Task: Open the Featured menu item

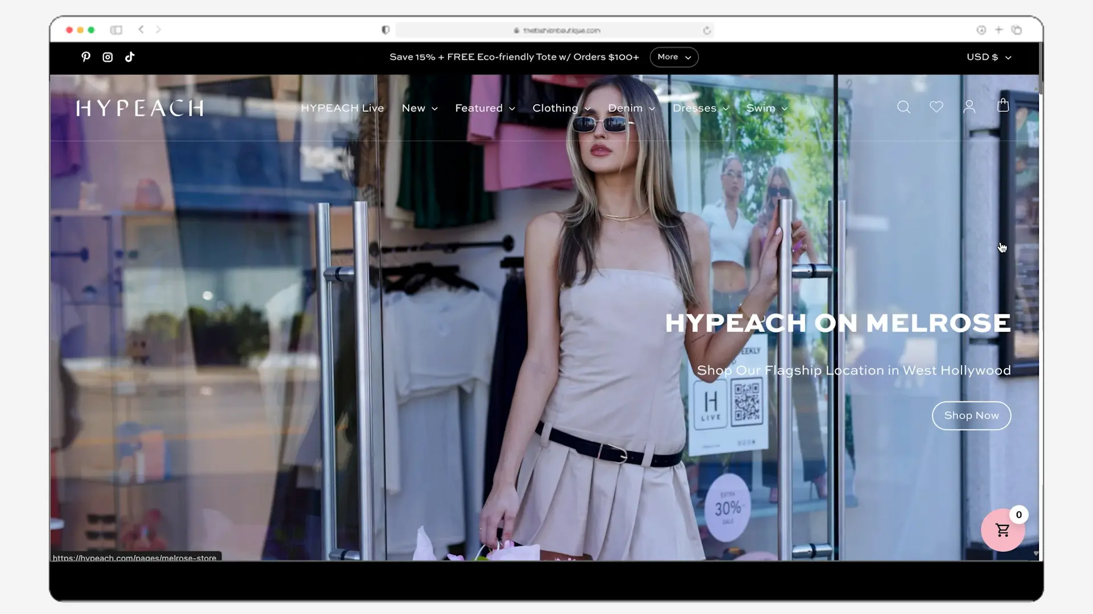Action: click(x=485, y=108)
